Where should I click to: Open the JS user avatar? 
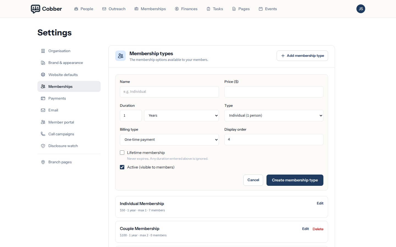pyautogui.click(x=361, y=9)
